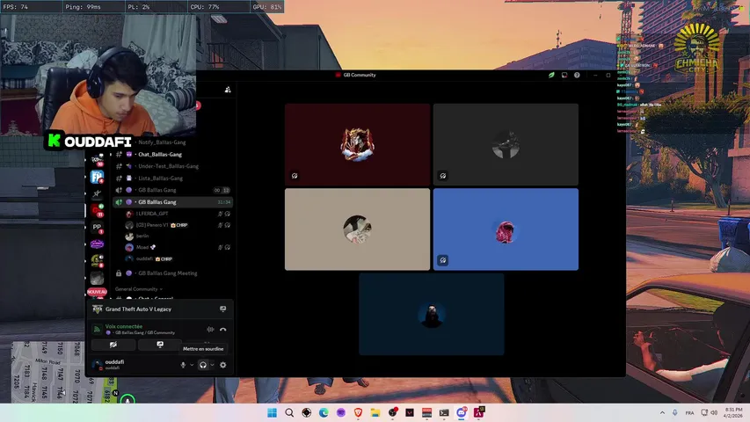Screen dimensions: 750x422
Task: Open noise suppression waveform icon
Action: (210, 329)
